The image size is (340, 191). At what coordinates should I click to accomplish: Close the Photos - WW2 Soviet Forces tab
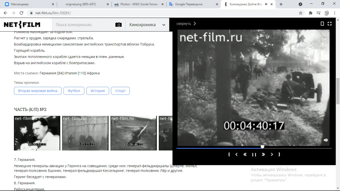tap(163, 4)
